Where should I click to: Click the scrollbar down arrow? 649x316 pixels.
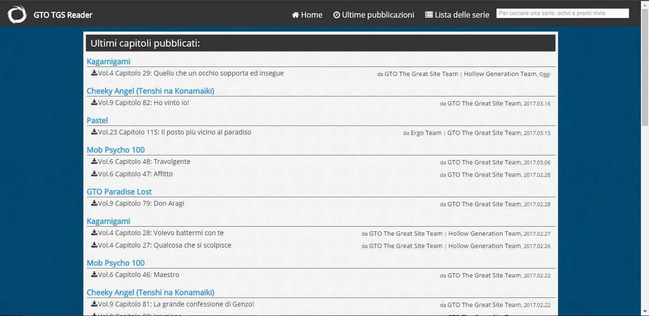click(x=645, y=312)
